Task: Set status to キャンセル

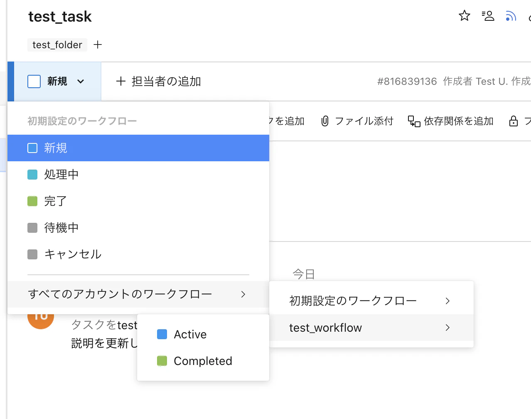Action: click(138, 254)
